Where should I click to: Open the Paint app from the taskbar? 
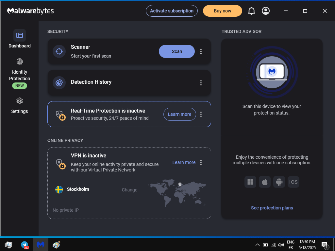[x=57, y=244]
